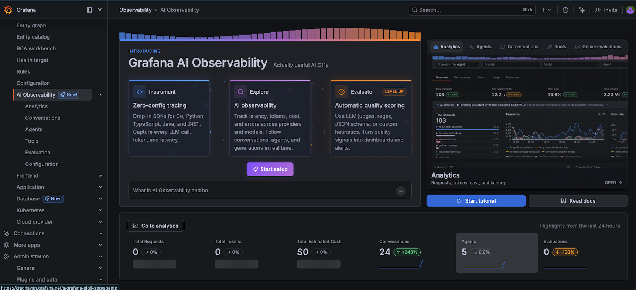The height and width of the screenshot is (290, 636).
Task: Focus the Search field in the top bar
Action: click(472, 10)
